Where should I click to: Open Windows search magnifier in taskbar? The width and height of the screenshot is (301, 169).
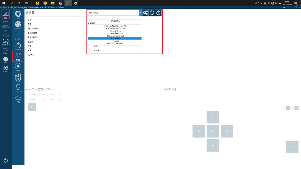point(11,3)
